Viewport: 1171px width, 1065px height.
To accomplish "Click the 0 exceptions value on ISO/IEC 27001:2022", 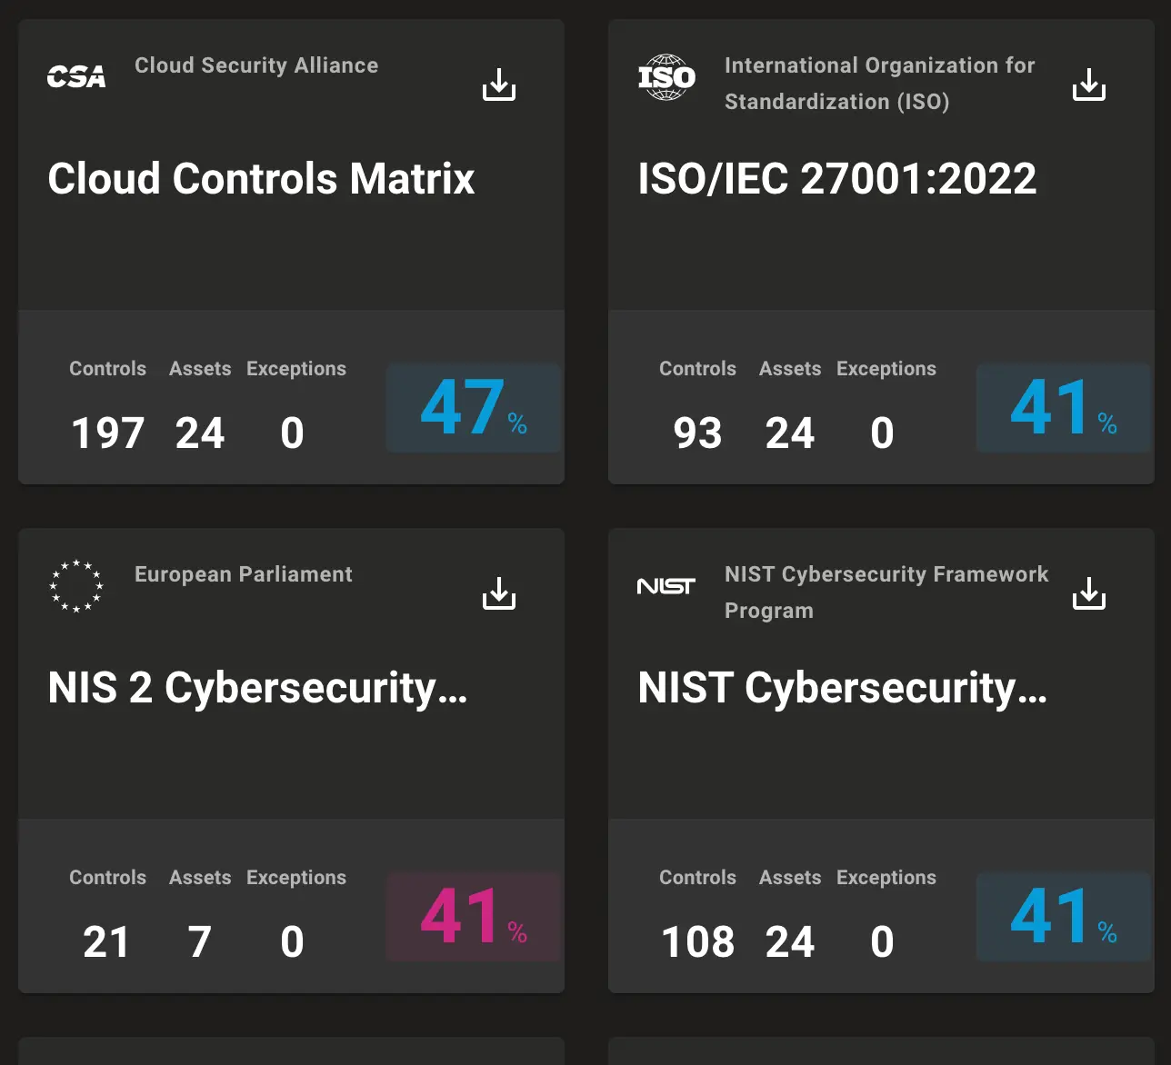I will click(x=882, y=433).
